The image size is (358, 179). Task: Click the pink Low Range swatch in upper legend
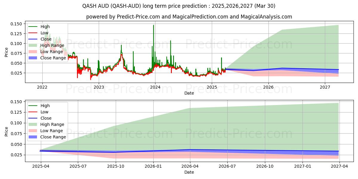(x=34, y=52)
